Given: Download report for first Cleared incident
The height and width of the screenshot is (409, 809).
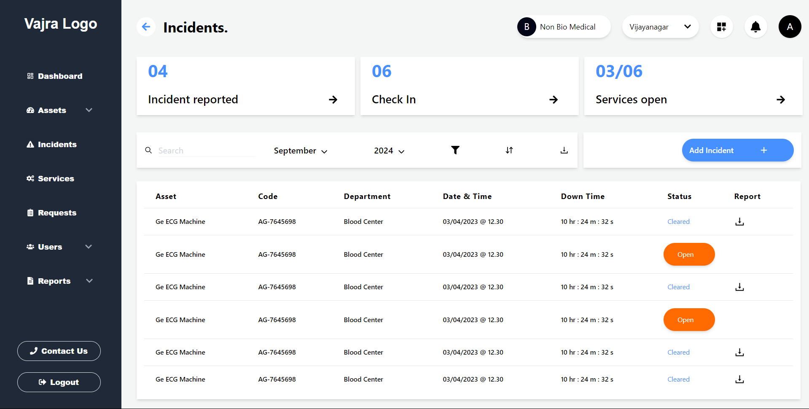Looking at the screenshot, I should [x=739, y=222].
